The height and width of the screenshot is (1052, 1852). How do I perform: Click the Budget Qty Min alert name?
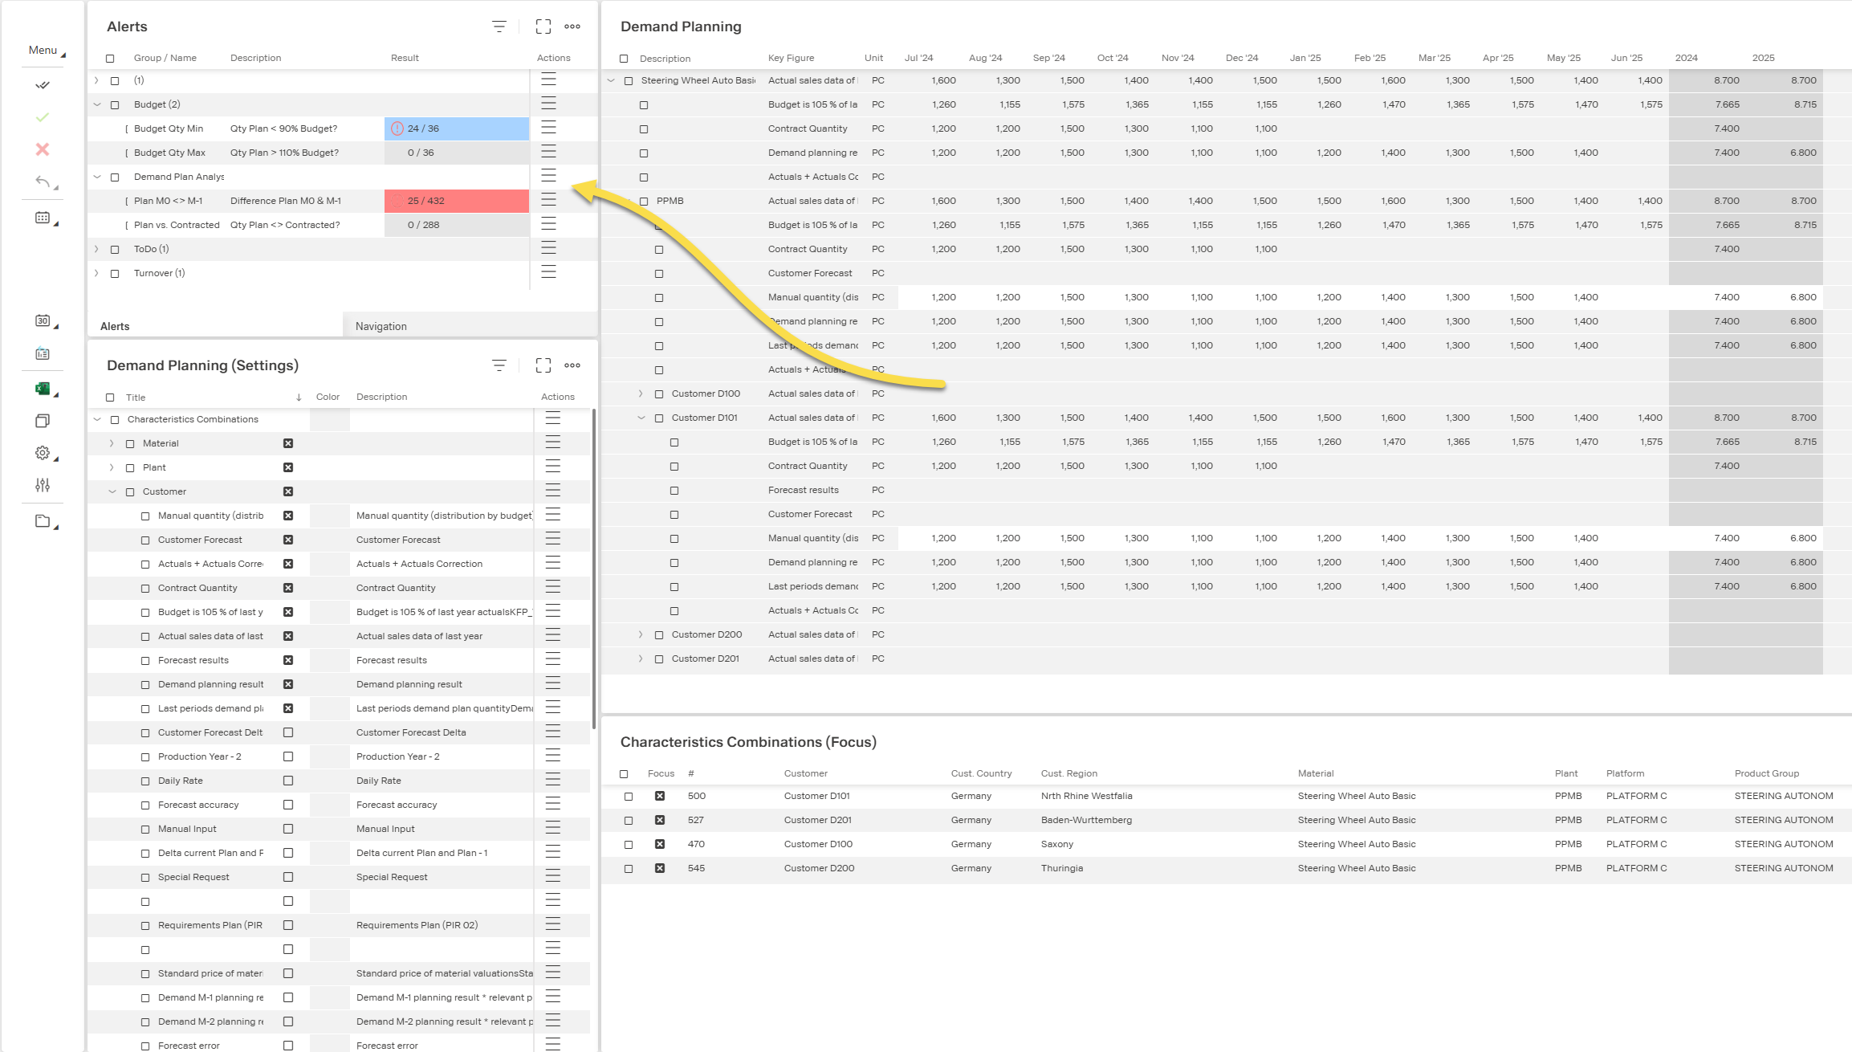[169, 128]
